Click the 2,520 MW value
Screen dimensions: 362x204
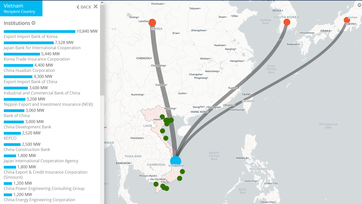(31, 133)
